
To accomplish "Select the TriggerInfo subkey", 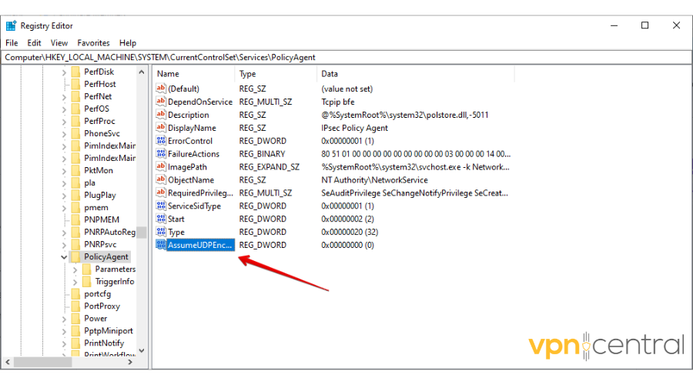I will click(x=115, y=282).
